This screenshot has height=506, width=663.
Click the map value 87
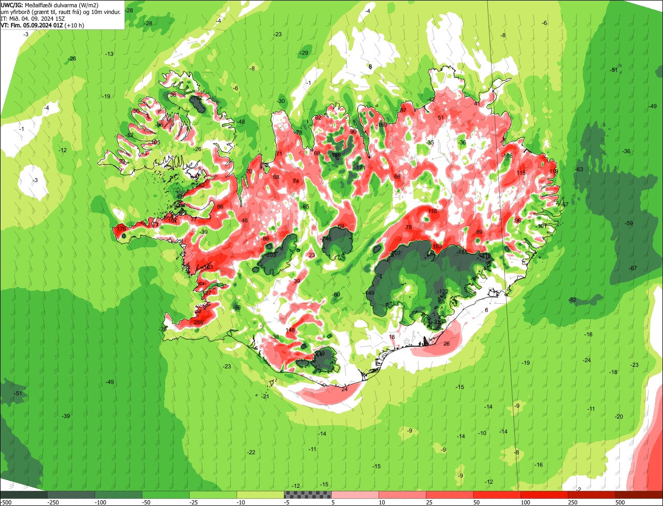pos(402,110)
